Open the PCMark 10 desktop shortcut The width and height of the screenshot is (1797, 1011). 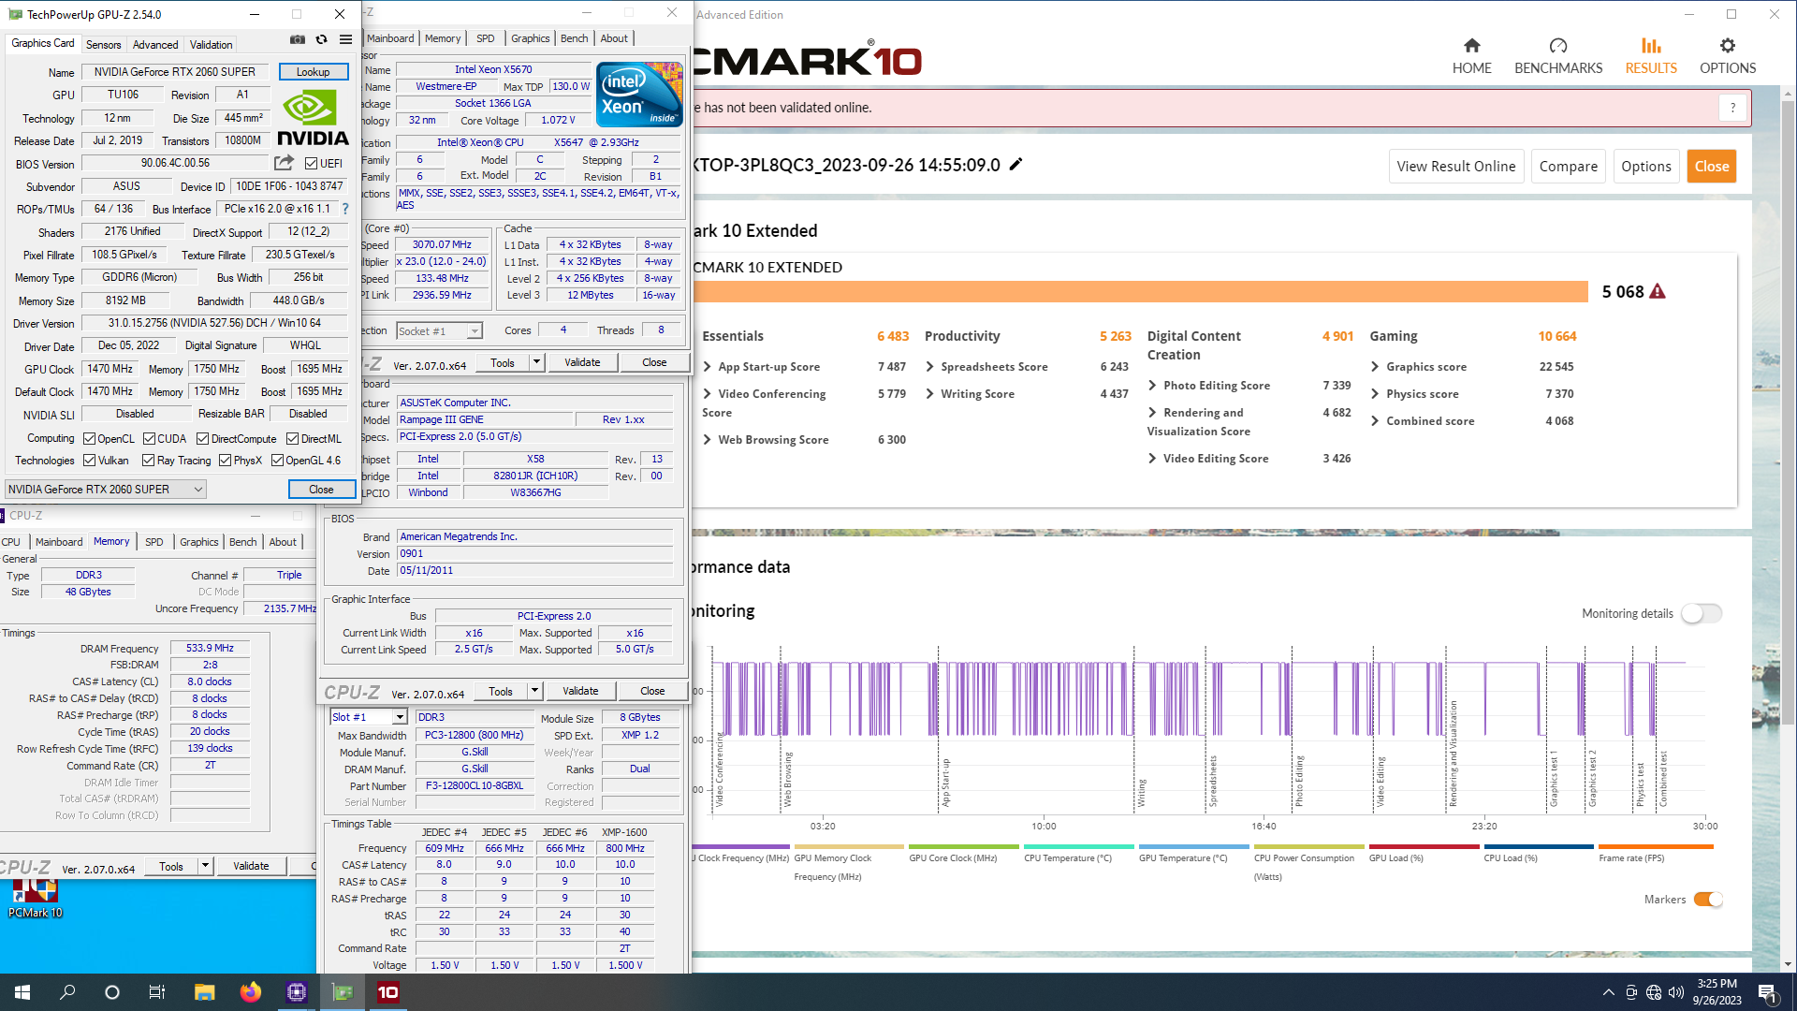[35, 899]
